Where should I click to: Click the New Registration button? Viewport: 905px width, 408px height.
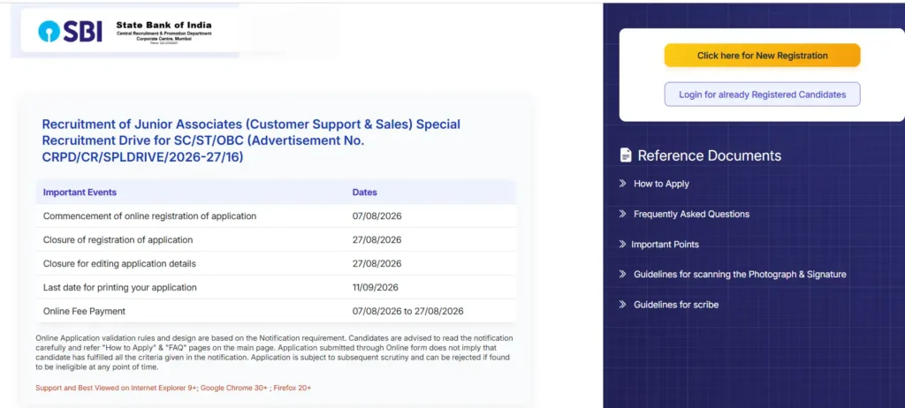click(762, 56)
